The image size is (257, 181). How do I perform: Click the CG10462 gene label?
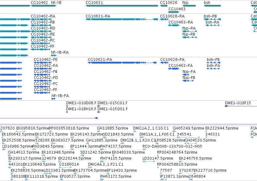tap(39, 3)
